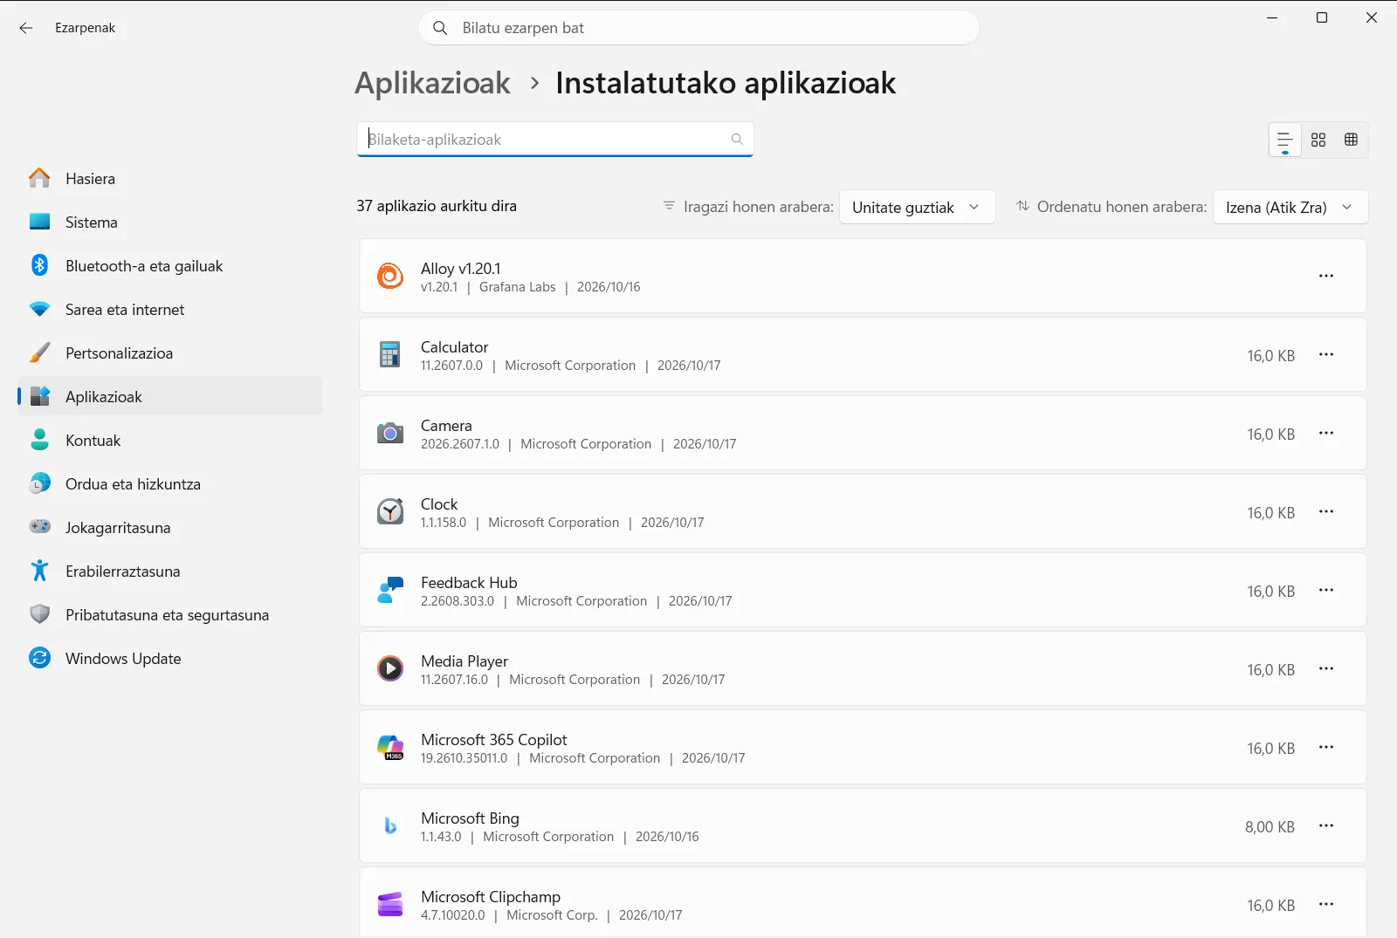The height and width of the screenshot is (938, 1397).
Task: Focus the Bilatu ezarpen bat search field
Action: (x=698, y=28)
